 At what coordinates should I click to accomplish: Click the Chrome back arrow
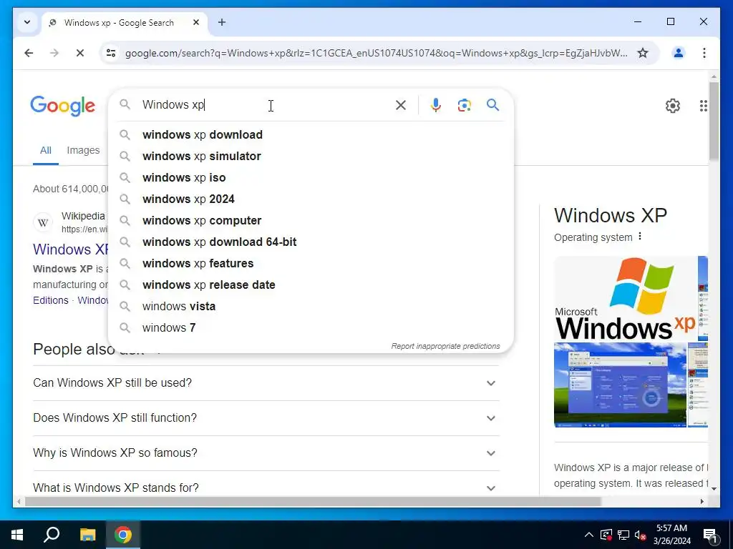pos(29,53)
